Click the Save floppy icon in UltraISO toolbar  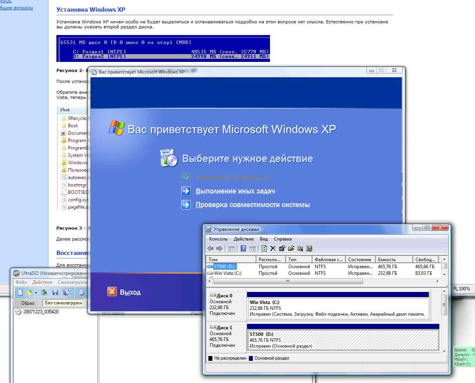point(55,293)
